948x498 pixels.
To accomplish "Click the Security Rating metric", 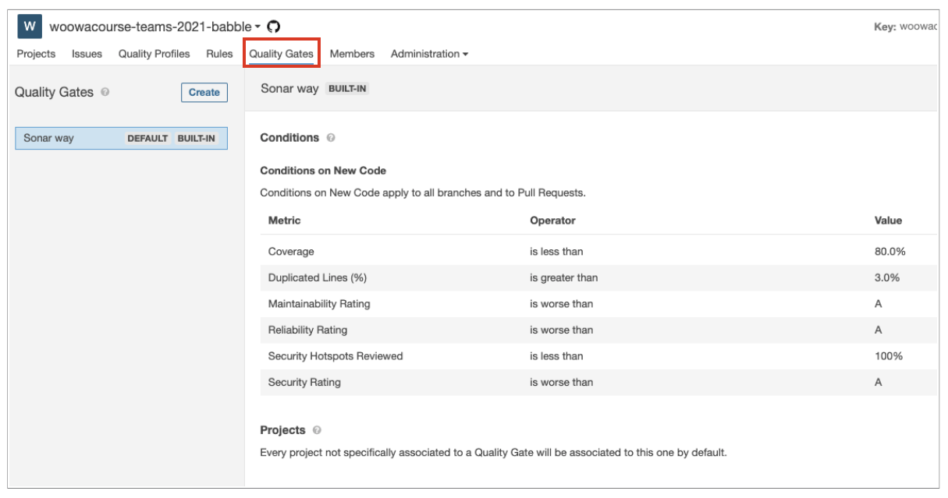I will click(304, 383).
